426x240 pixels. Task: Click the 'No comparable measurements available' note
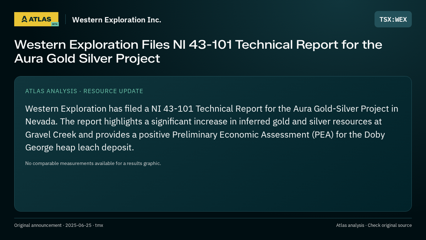pyautogui.click(x=93, y=164)
